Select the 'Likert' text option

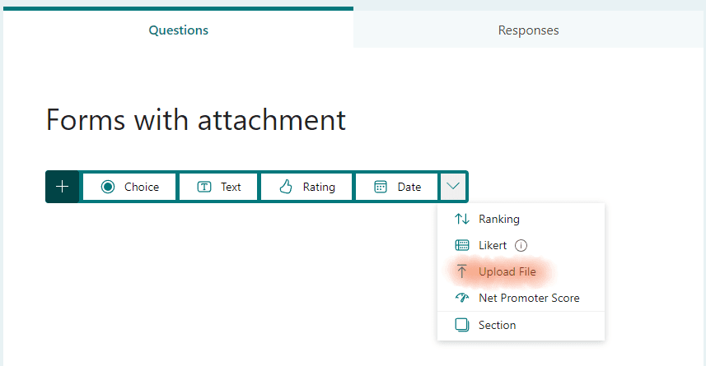coord(493,245)
